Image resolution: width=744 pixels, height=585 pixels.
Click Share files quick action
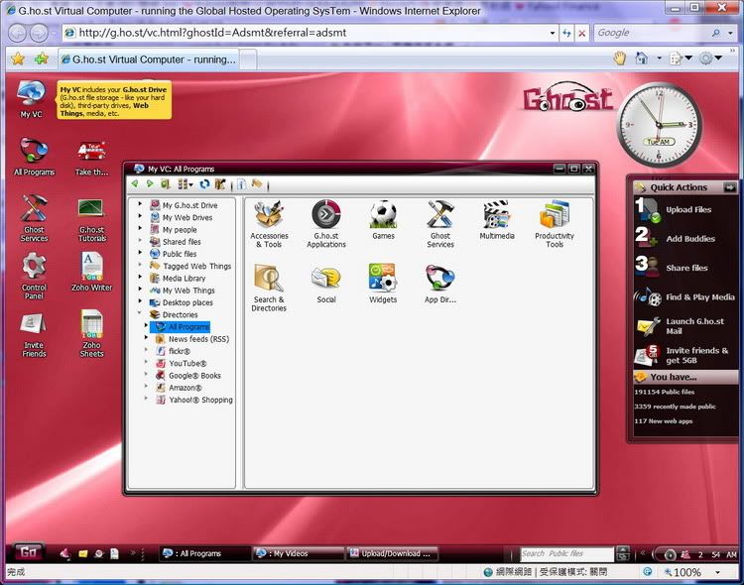click(x=686, y=268)
